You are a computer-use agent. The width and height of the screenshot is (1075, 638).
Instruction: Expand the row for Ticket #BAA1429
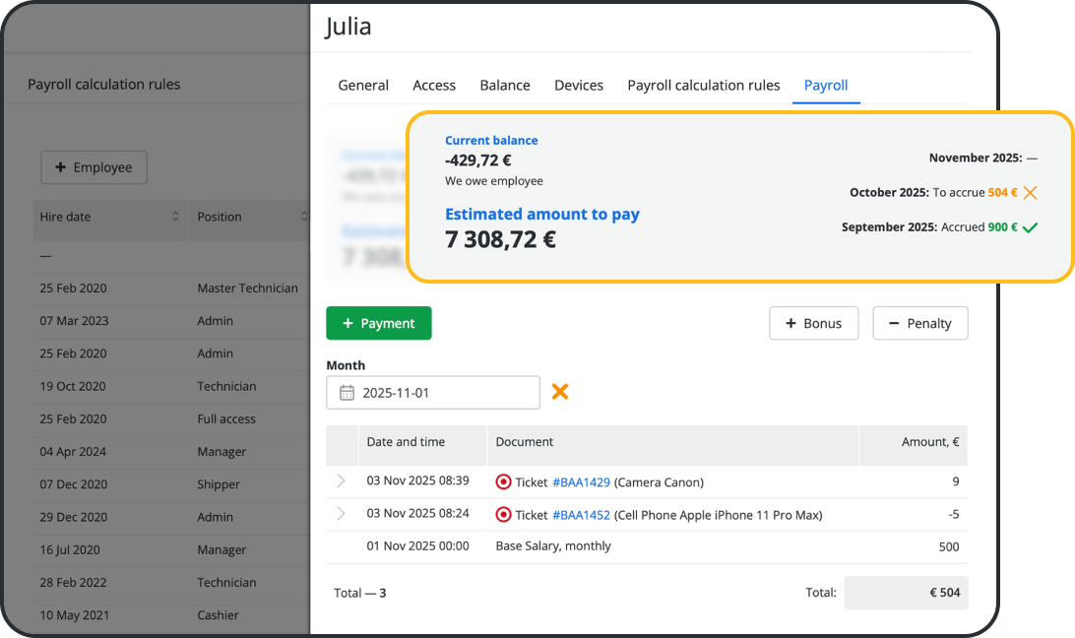click(x=341, y=482)
